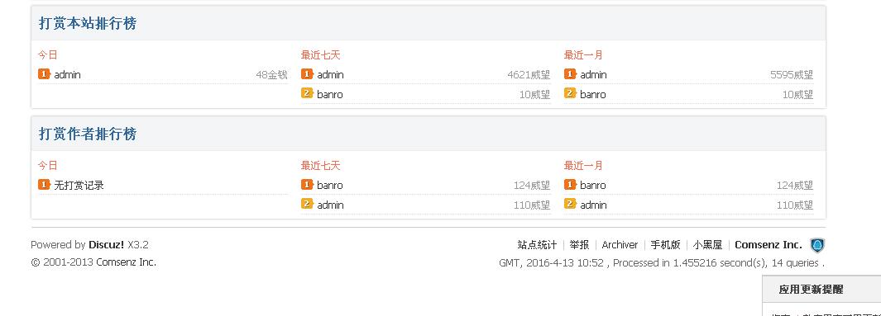Click the Discuz! link in Powered by
Screen dimensions: 881x316
point(106,245)
